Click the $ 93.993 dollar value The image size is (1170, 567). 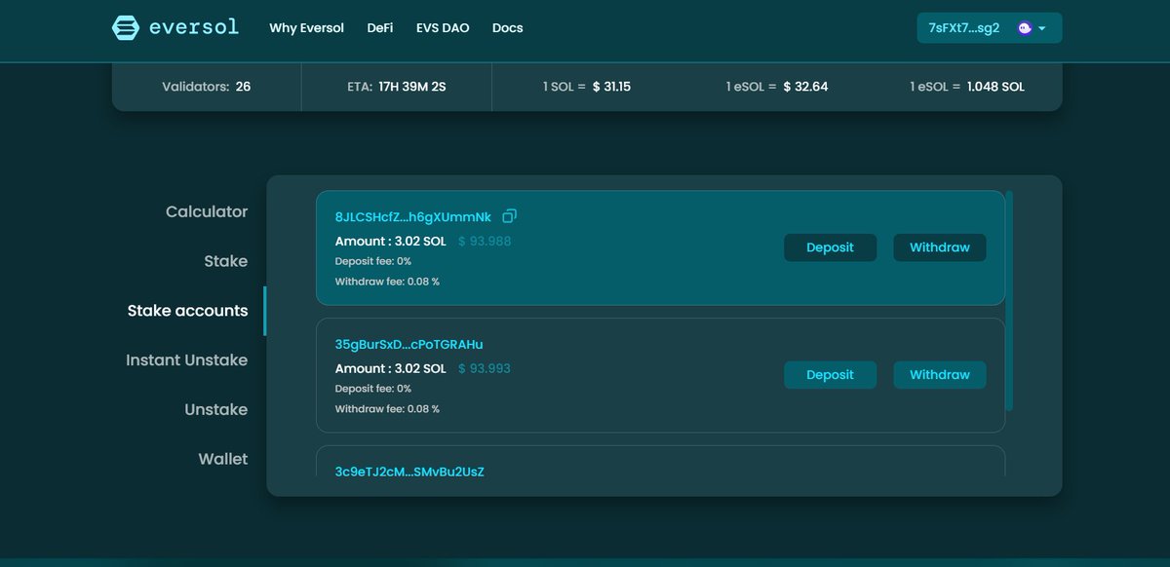pos(485,368)
